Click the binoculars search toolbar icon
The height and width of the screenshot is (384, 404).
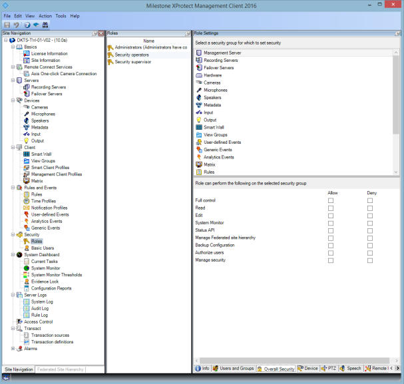click(45, 25)
